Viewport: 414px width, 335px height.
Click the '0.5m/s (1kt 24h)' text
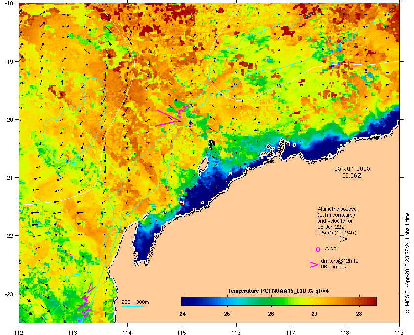337,233
